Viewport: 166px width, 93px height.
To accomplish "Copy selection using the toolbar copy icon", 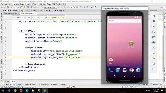I will pyautogui.click(x=21, y=7).
